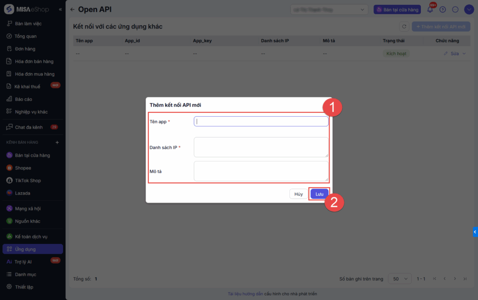Click the App_id column header
Screen dimensions: 478x300
[x=132, y=41]
